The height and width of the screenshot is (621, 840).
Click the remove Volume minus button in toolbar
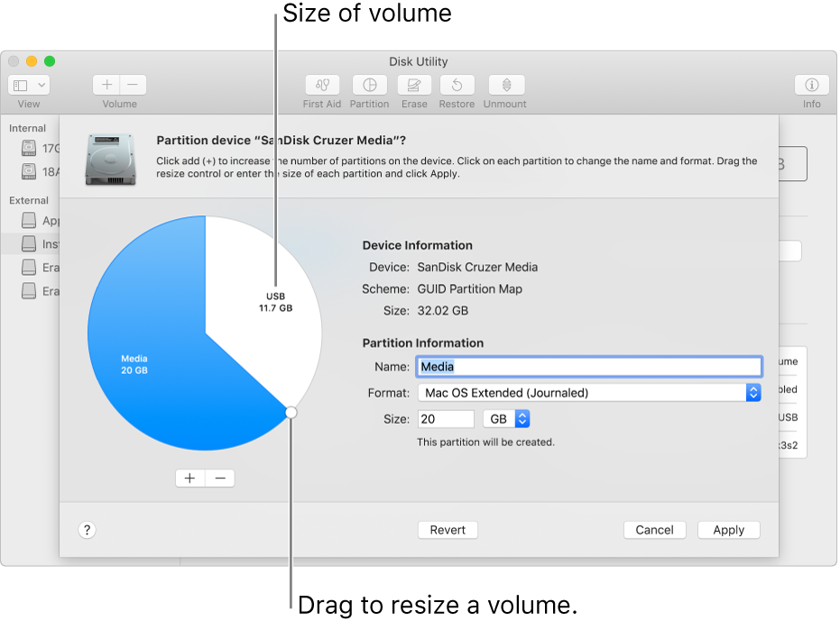[133, 85]
